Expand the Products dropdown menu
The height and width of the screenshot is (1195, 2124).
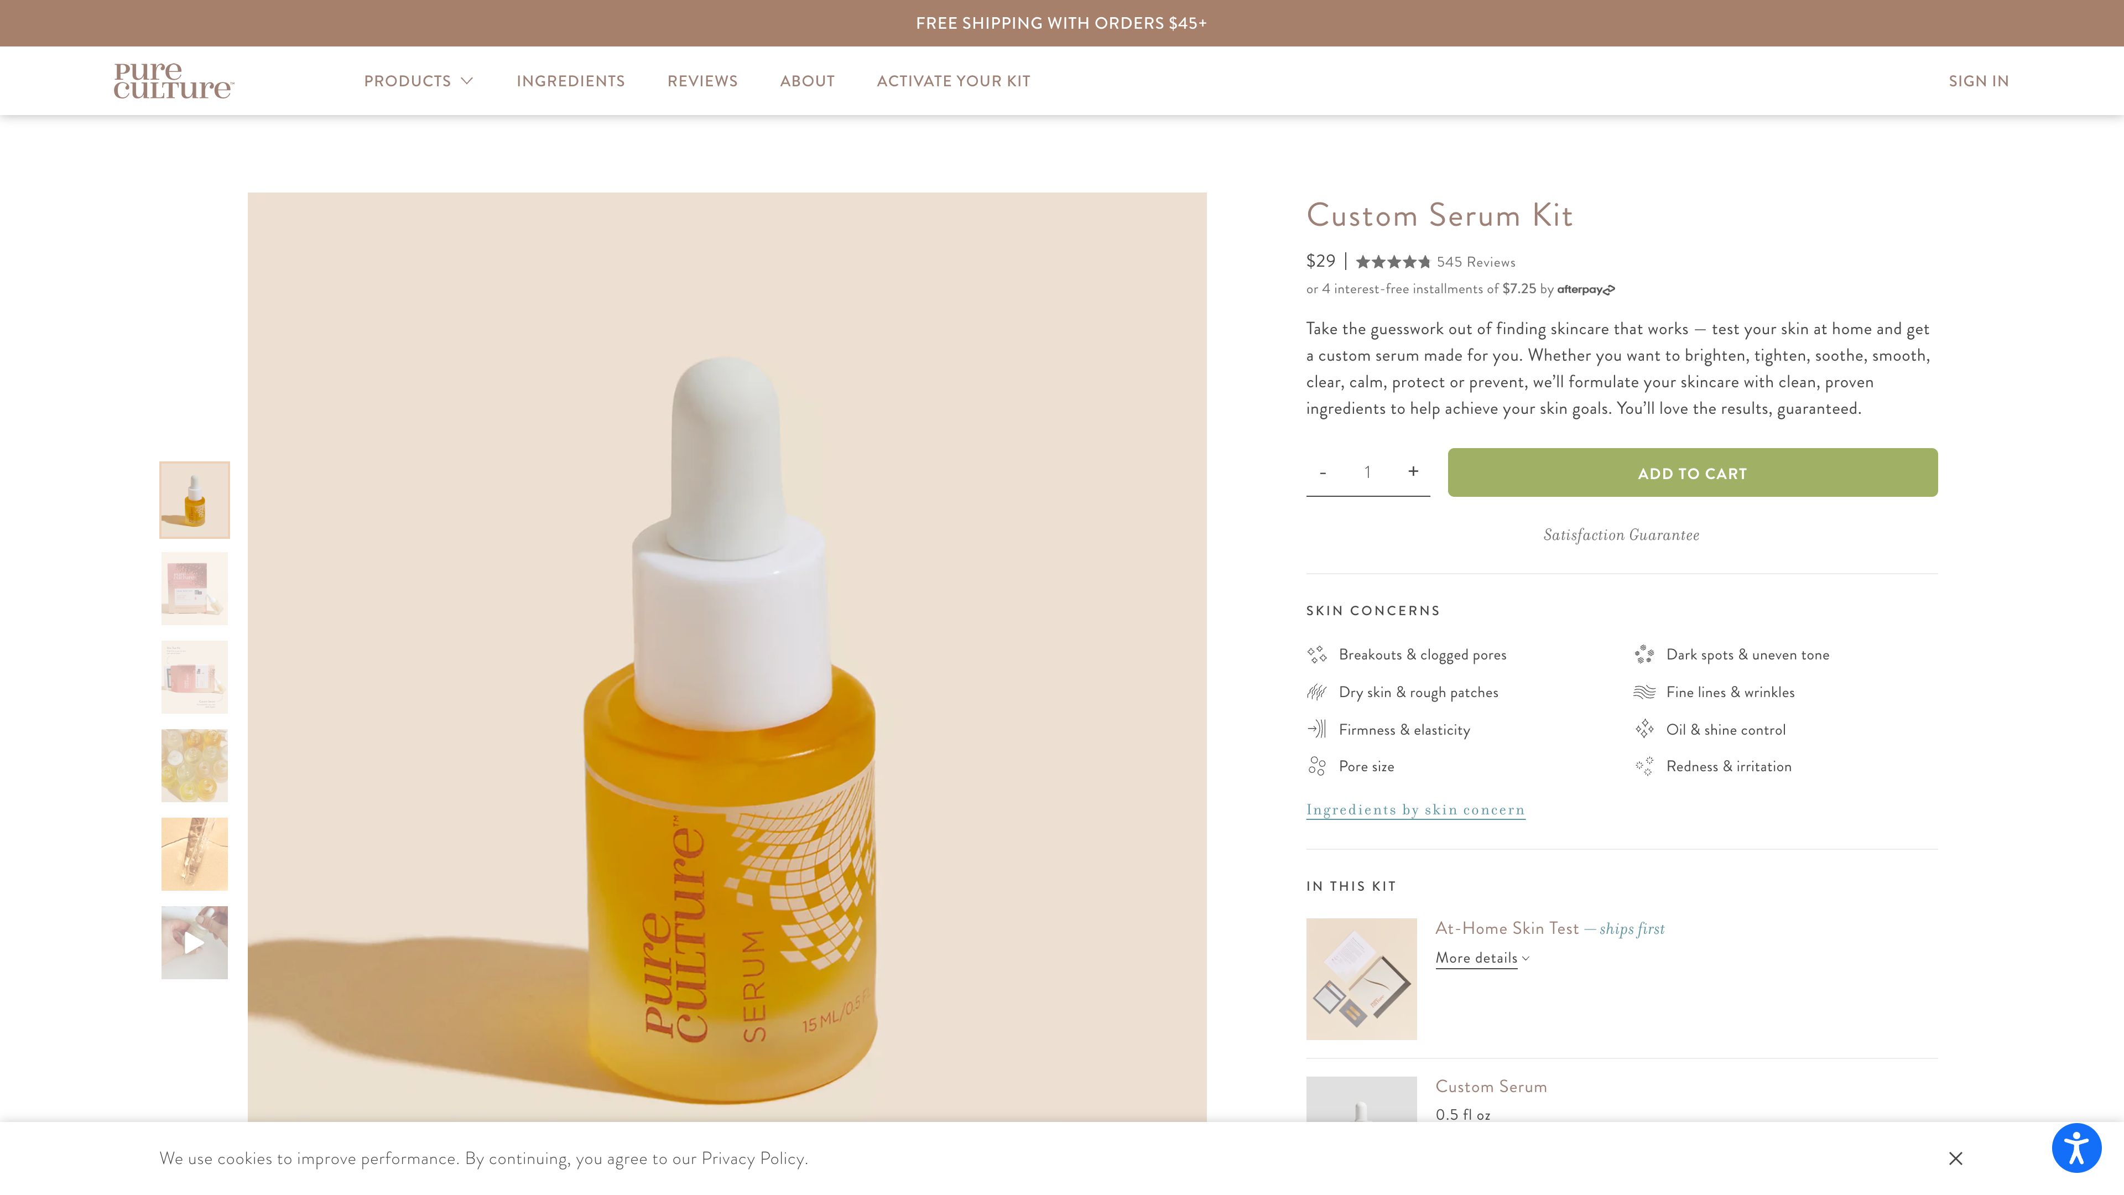click(x=418, y=81)
